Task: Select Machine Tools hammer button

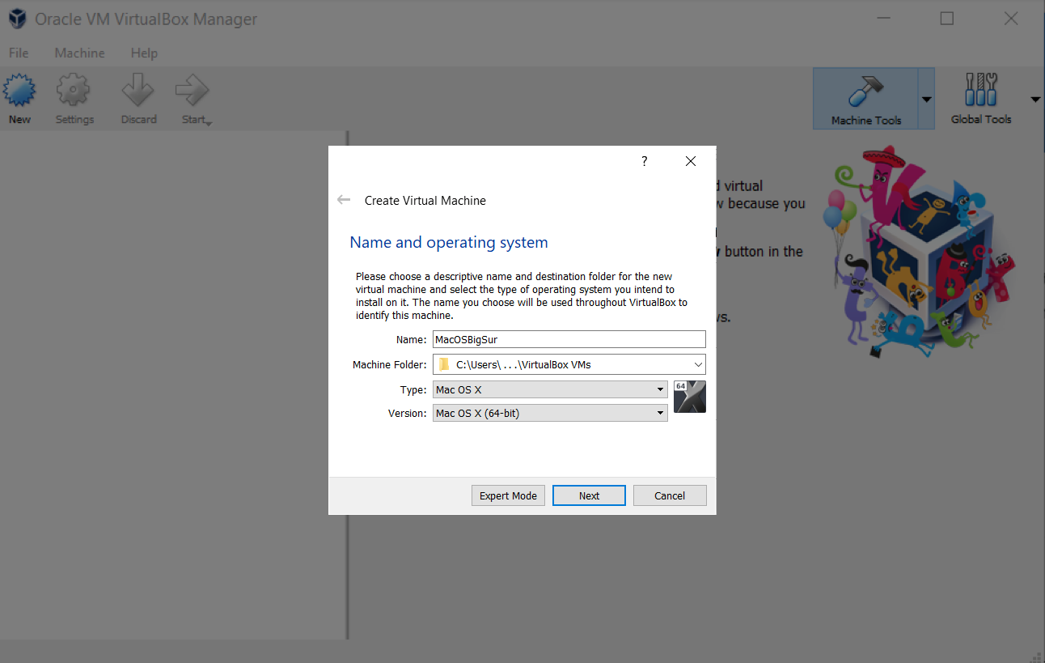Action: (865, 98)
